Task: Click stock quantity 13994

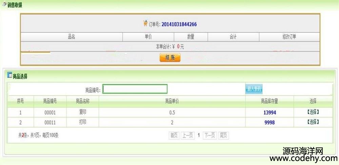Action: pyautogui.click(x=270, y=113)
